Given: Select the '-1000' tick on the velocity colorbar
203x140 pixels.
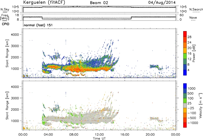Looking at the screenshot, I should (193, 123).
